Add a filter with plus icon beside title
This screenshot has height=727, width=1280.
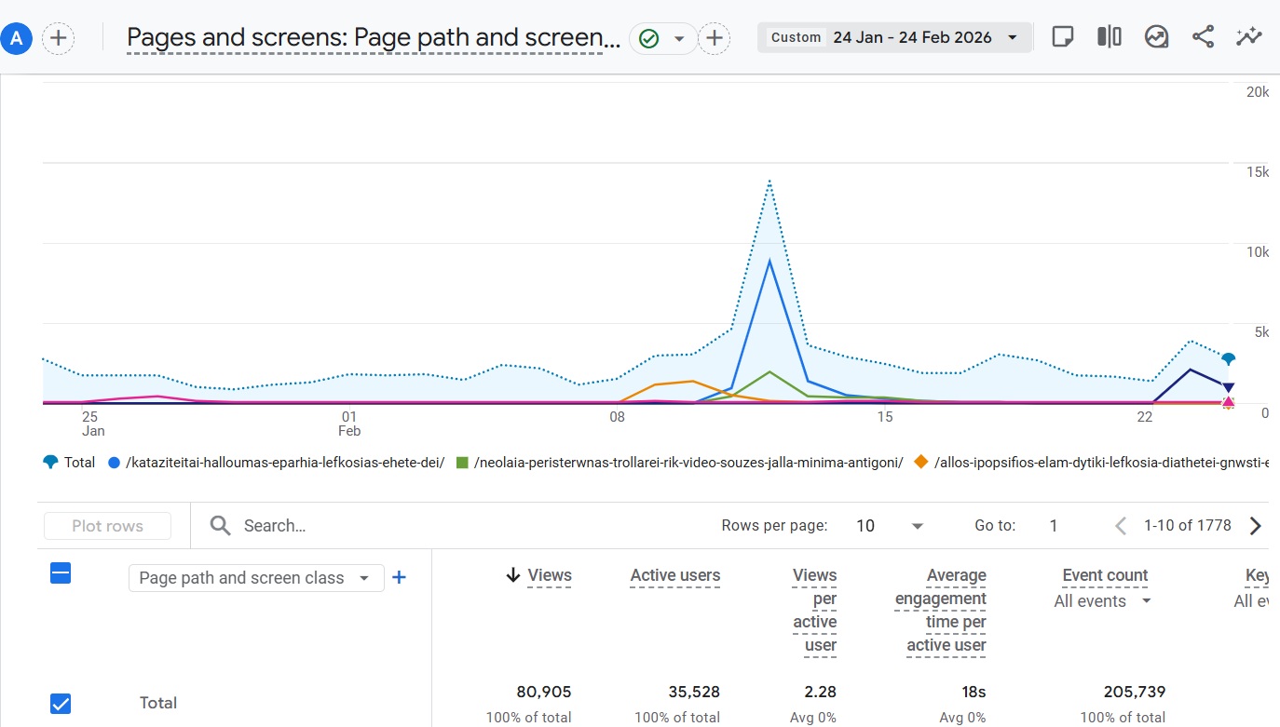(x=714, y=38)
